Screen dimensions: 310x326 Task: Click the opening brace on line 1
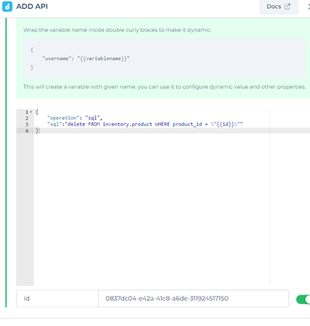(x=37, y=112)
